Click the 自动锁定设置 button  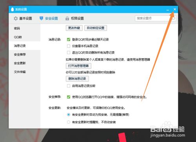point(96,28)
